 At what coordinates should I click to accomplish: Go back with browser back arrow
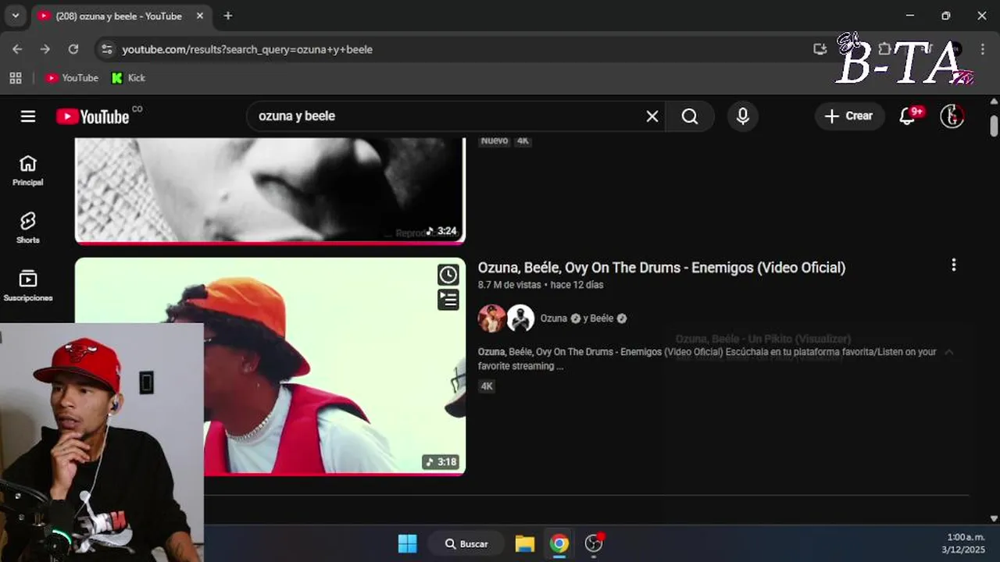click(x=17, y=49)
